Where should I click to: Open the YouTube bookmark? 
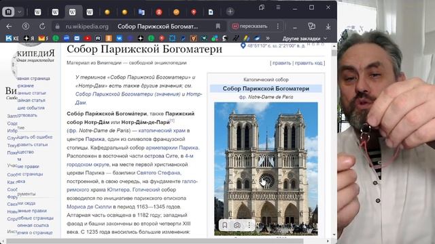(88, 38)
